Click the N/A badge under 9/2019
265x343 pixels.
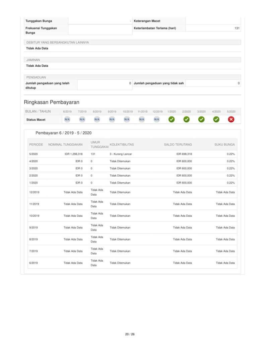[x=112, y=119]
